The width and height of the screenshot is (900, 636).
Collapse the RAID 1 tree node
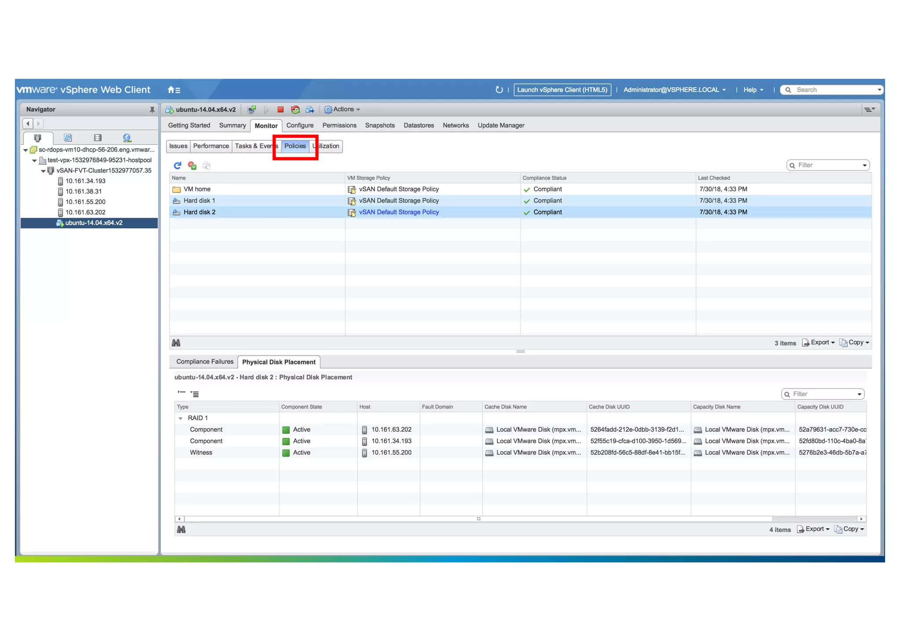click(181, 418)
